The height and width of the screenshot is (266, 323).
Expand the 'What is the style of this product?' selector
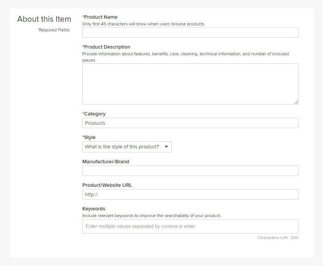click(127, 146)
